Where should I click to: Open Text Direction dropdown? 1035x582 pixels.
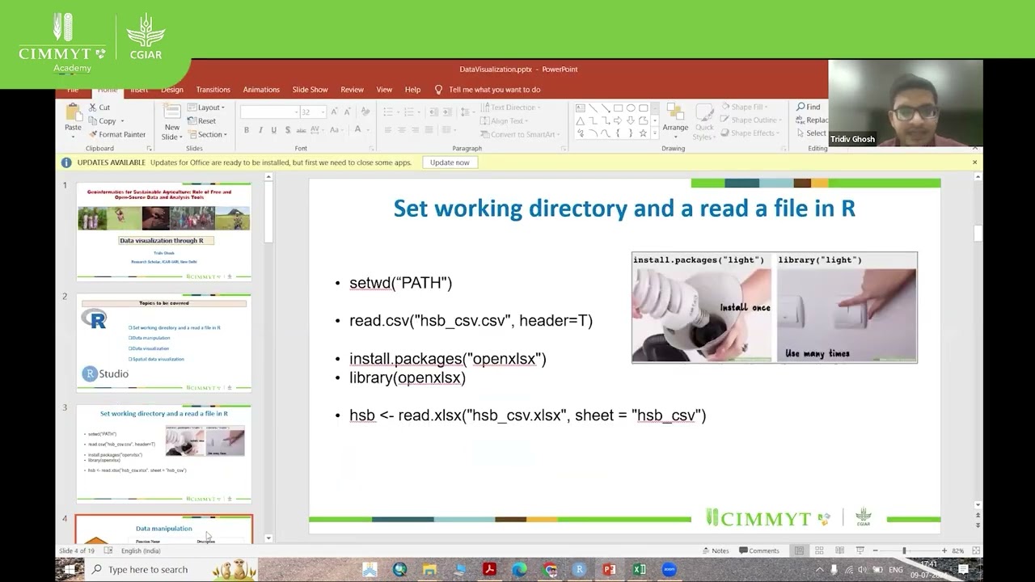coord(510,108)
